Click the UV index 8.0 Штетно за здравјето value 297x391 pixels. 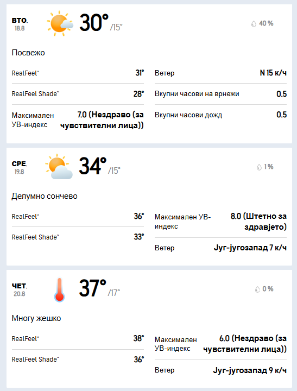pos(258,222)
